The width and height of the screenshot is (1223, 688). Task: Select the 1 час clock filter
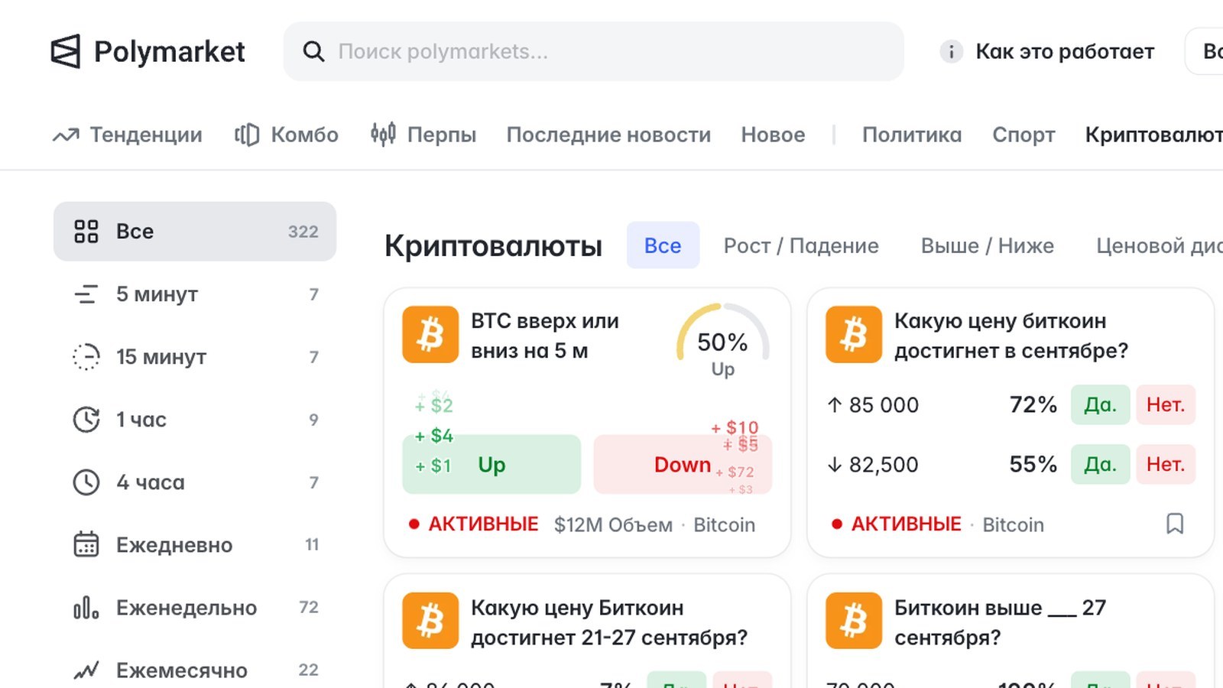(195, 419)
